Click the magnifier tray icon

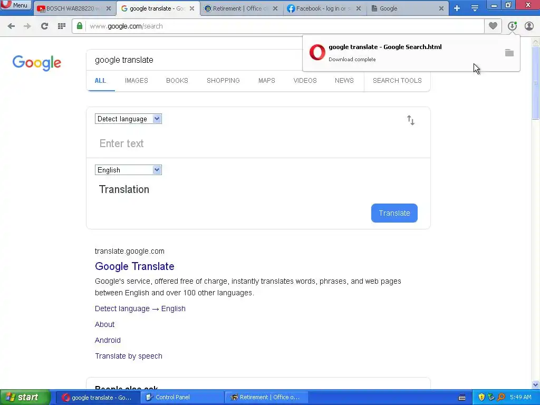[x=501, y=398]
